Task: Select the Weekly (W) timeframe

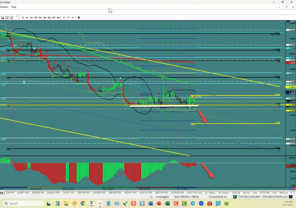Action: point(68,18)
